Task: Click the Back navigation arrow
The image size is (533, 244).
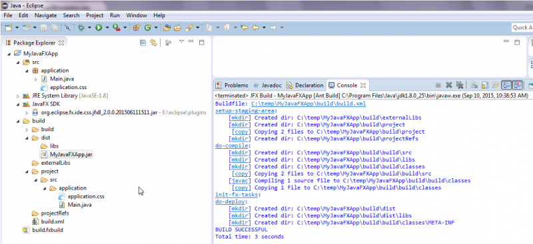Action: [255, 28]
